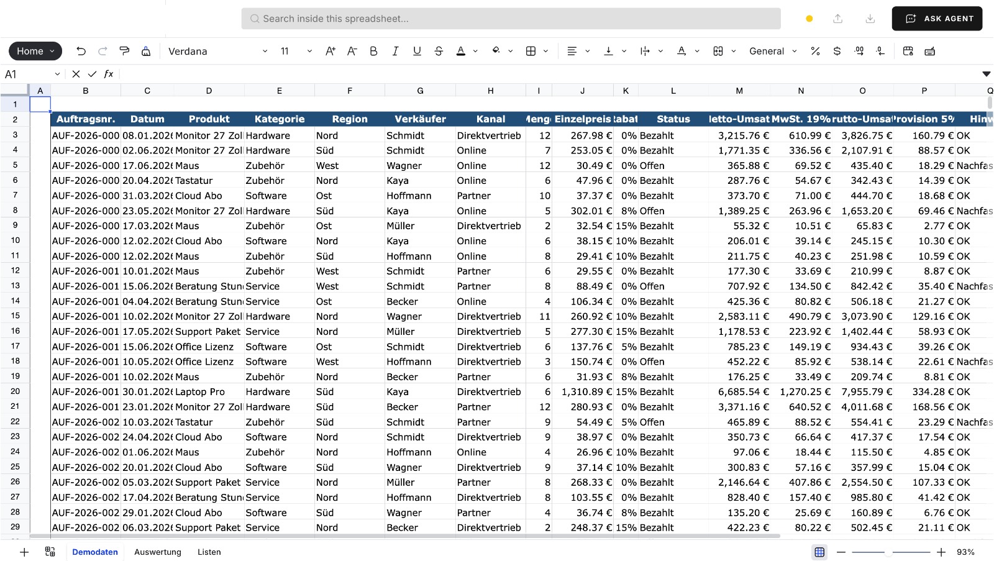
Task: Open text wrapping icon
Action: tap(645, 52)
